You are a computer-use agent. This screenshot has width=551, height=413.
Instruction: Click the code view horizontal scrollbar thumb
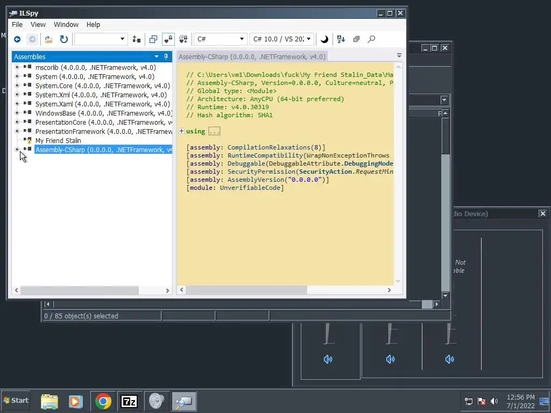[246, 290]
